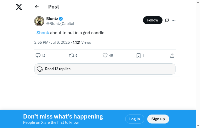Follow Bluntz
Viewport: 200px width, 128px height.
coord(152,20)
